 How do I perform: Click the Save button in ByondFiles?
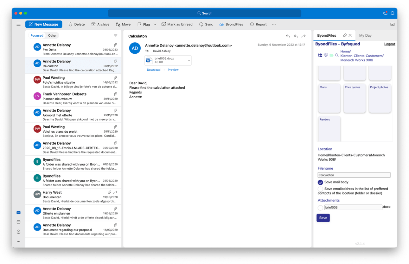point(323,218)
